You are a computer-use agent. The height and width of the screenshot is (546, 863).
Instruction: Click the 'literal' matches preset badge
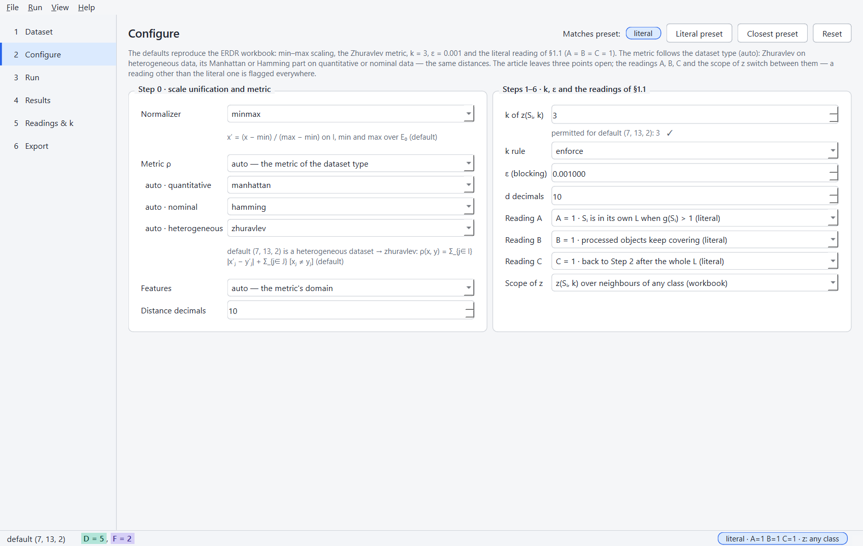(x=643, y=34)
